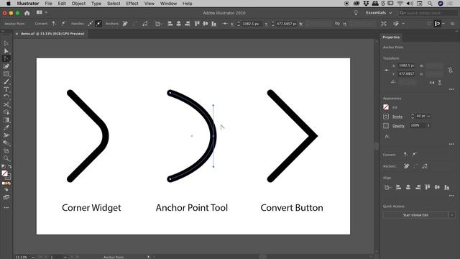This screenshot has width=460, height=259.
Task: Open Arrange Documents dropdown in title bar
Action: 42,13
